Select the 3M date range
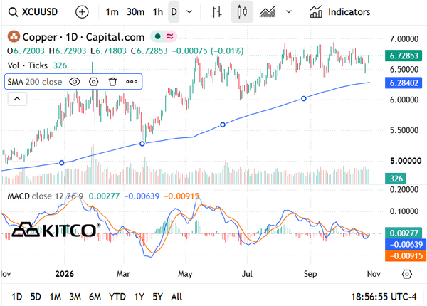The height and width of the screenshot is (306, 427). tap(75, 297)
